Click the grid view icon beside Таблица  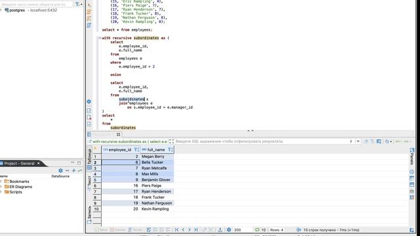[89, 168]
